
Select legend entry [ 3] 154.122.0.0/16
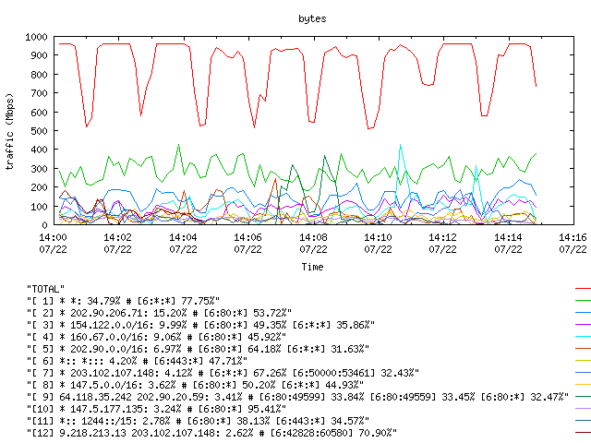200,325
